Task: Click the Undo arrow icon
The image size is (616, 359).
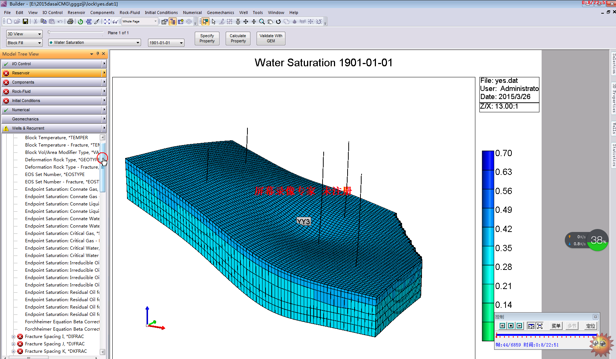Action: click(60, 21)
